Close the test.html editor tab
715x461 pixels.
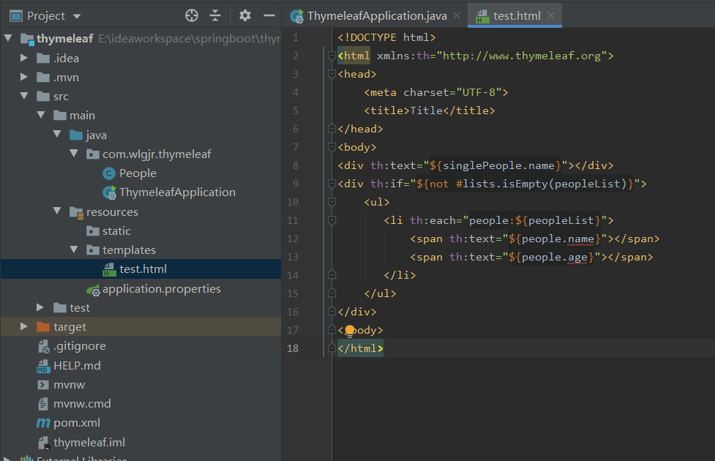point(551,15)
